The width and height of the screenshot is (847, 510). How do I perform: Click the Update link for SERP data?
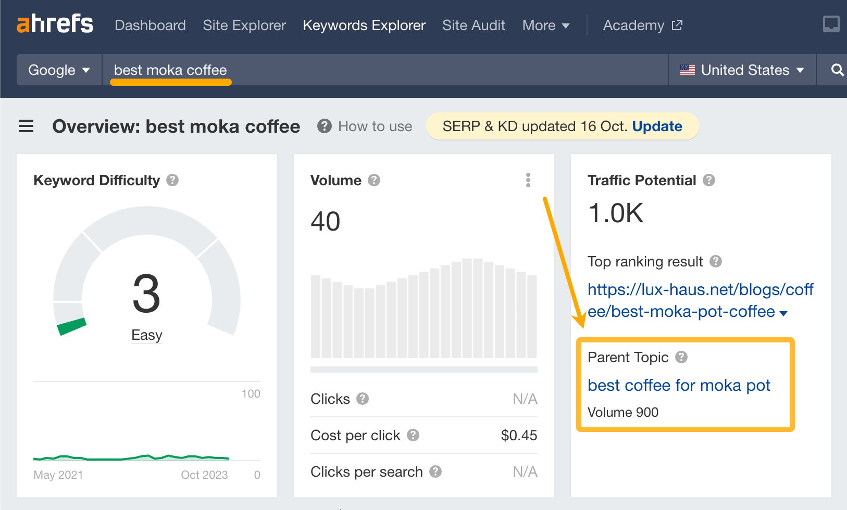(657, 126)
